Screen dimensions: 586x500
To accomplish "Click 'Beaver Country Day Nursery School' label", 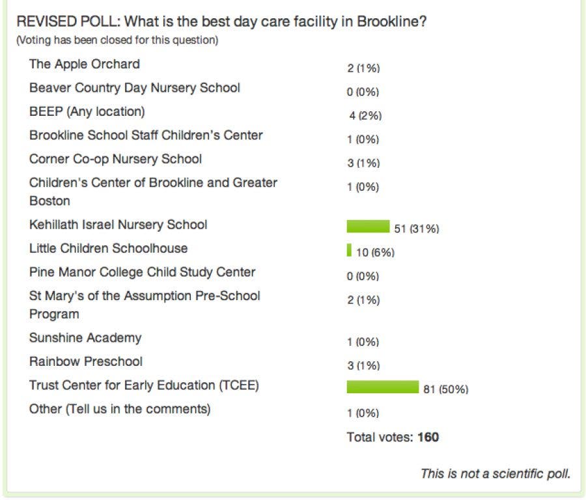I will click(x=134, y=87).
